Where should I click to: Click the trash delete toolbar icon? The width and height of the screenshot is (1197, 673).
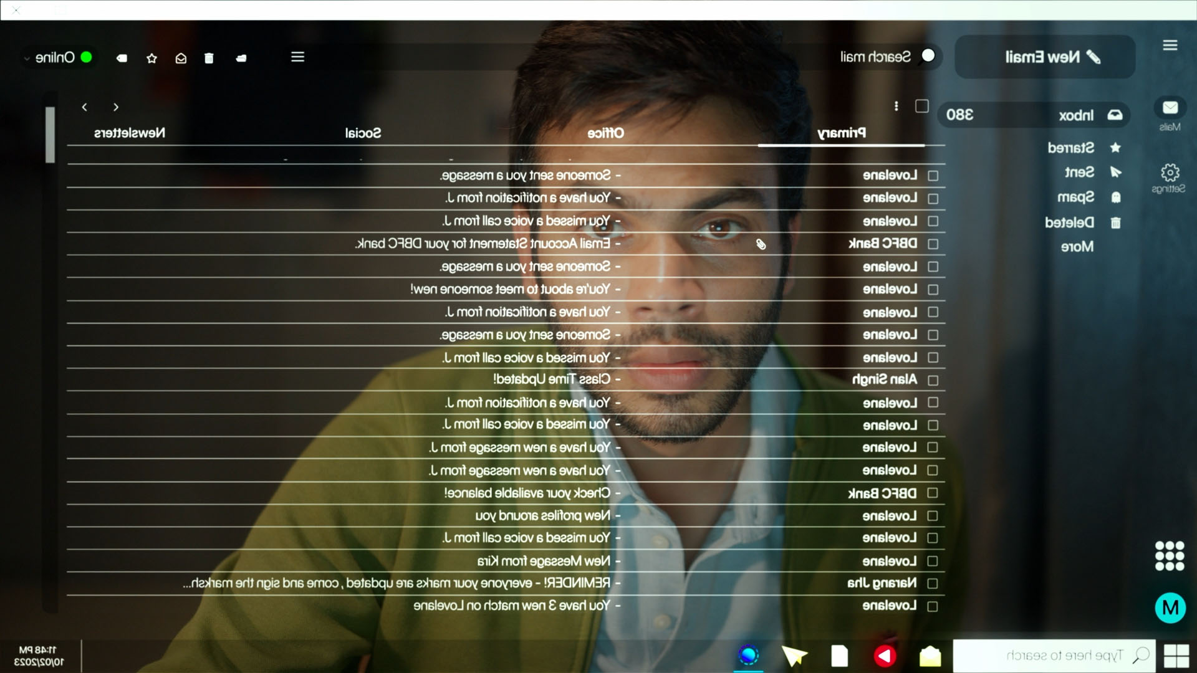(x=209, y=58)
